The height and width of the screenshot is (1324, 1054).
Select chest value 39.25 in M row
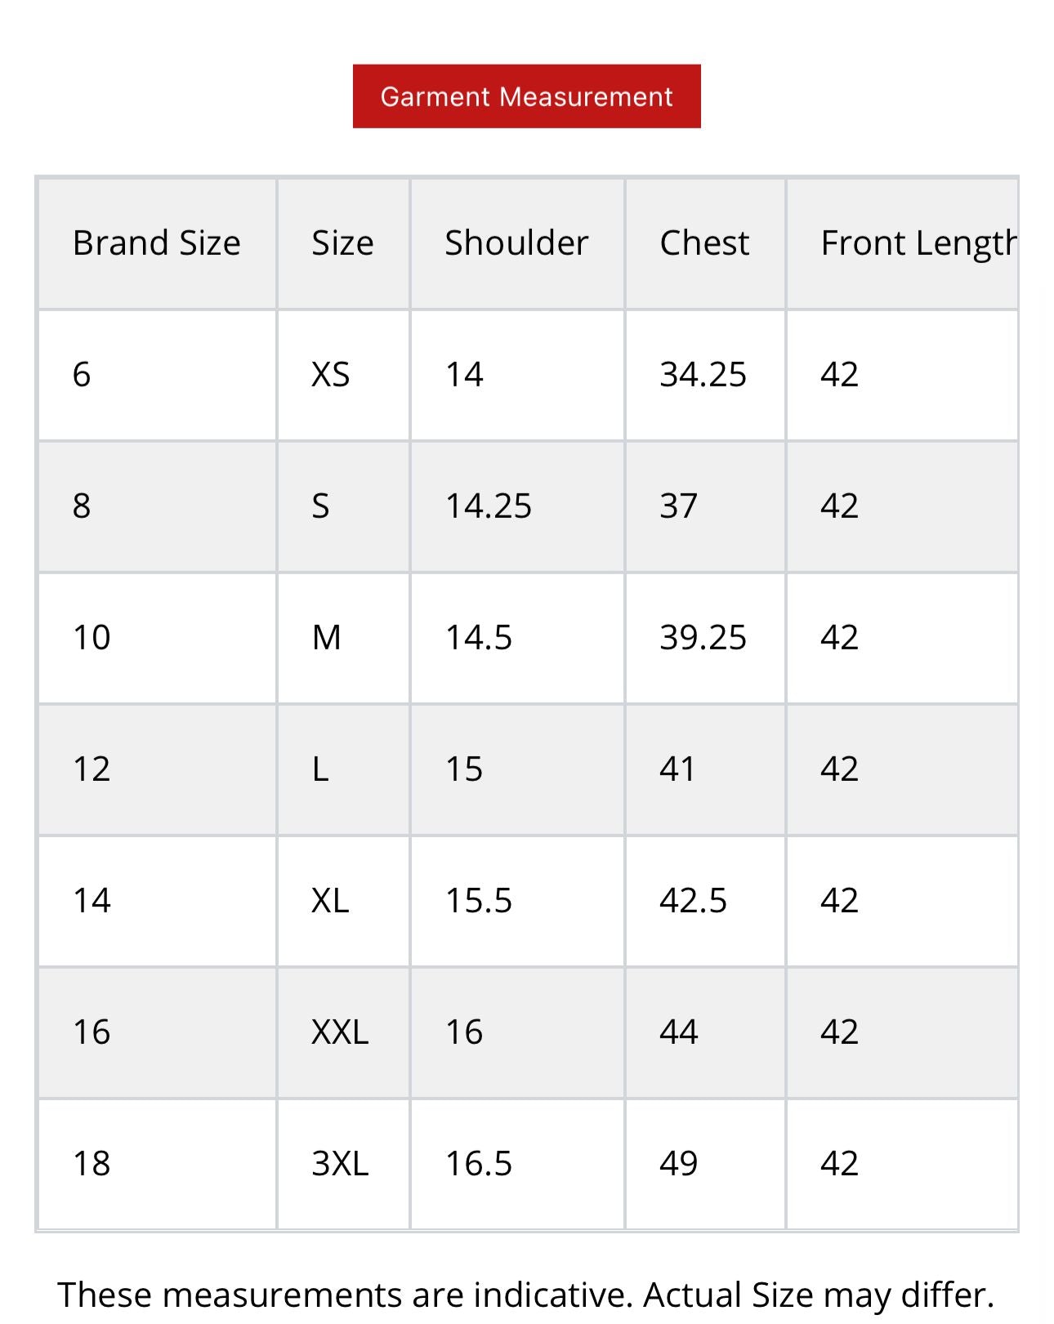[703, 638]
